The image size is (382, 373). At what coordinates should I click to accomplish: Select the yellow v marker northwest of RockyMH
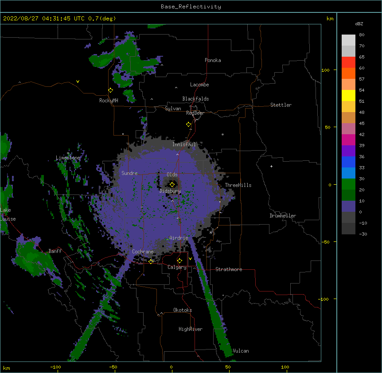click(x=78, y=82)
